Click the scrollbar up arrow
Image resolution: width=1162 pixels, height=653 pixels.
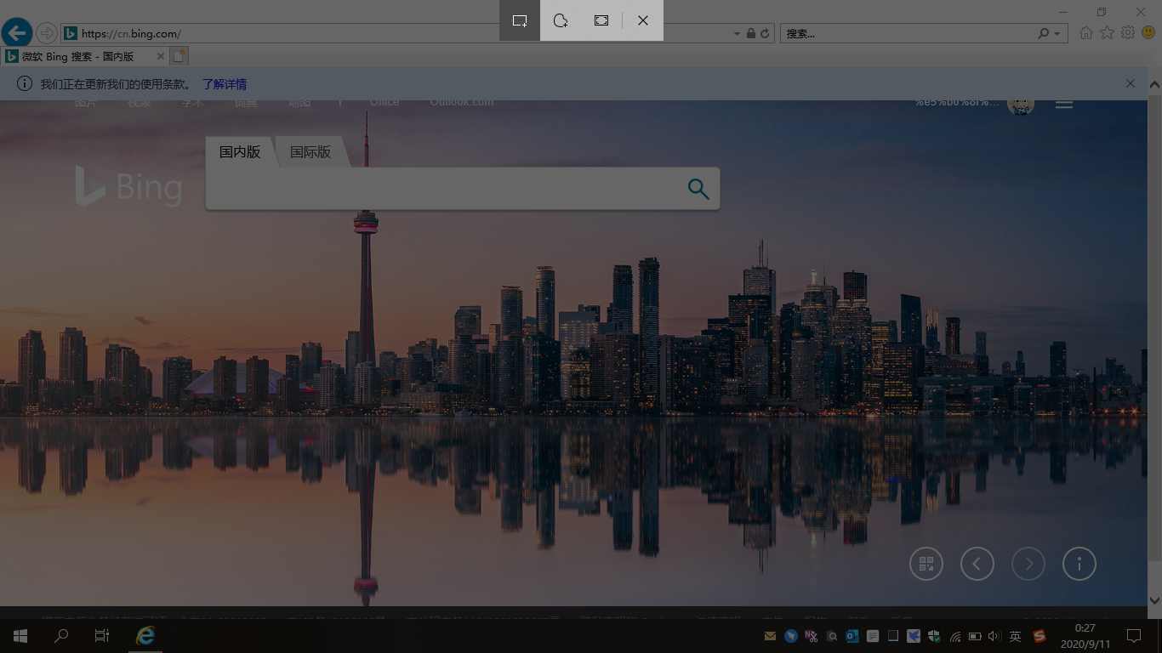[x=1154, y=85]
